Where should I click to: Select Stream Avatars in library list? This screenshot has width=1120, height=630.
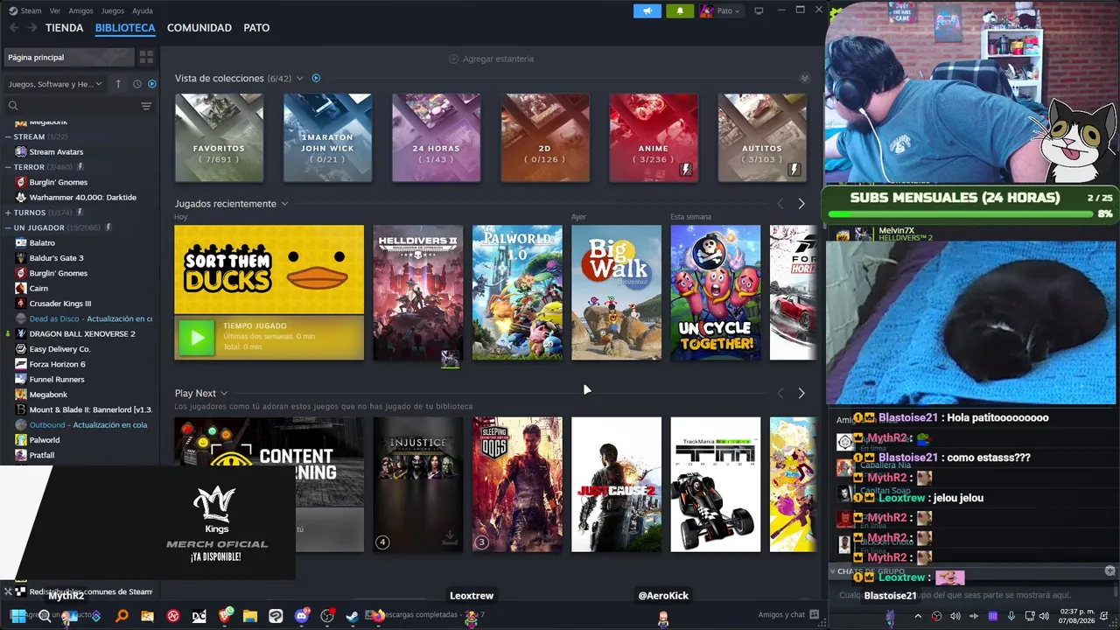point(56,152)
